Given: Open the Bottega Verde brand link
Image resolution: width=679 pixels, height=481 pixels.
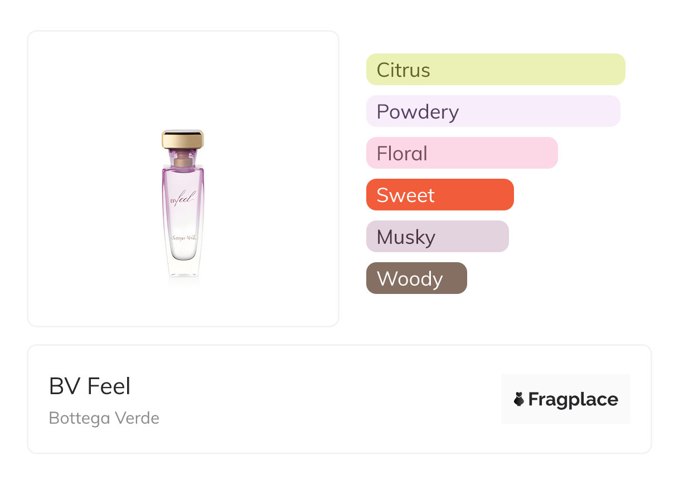Looking at the screenshot, I should 104,418.
